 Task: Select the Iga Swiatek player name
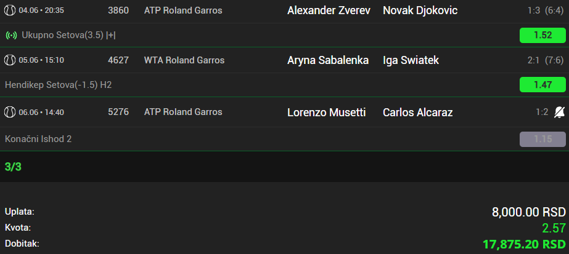pos(411,60)
